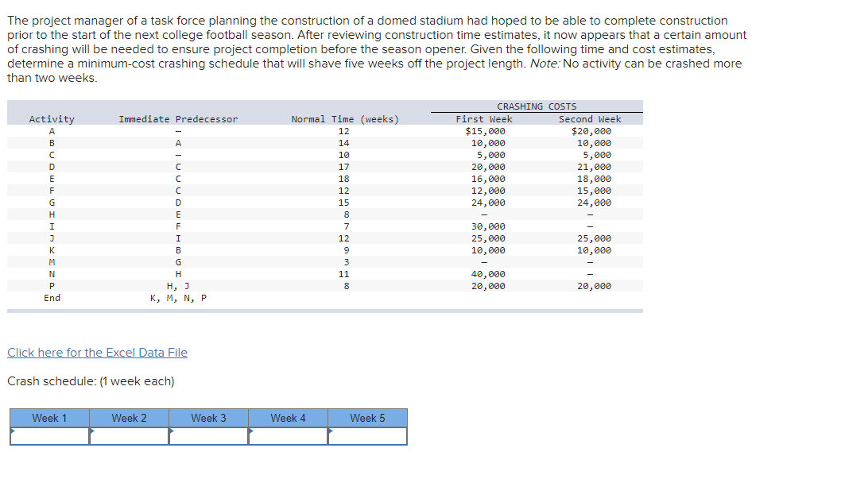Click the 'H, J' predecessor cell
The width and height of the screenshot is (845, 479).
[x=178, y=286]
